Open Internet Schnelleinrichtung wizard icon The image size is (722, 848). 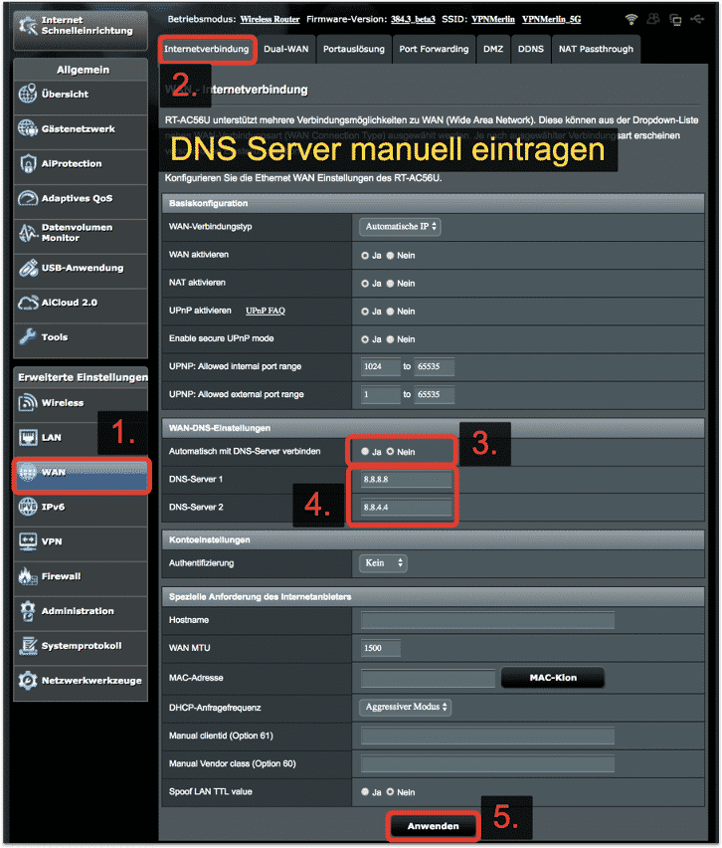28,26
